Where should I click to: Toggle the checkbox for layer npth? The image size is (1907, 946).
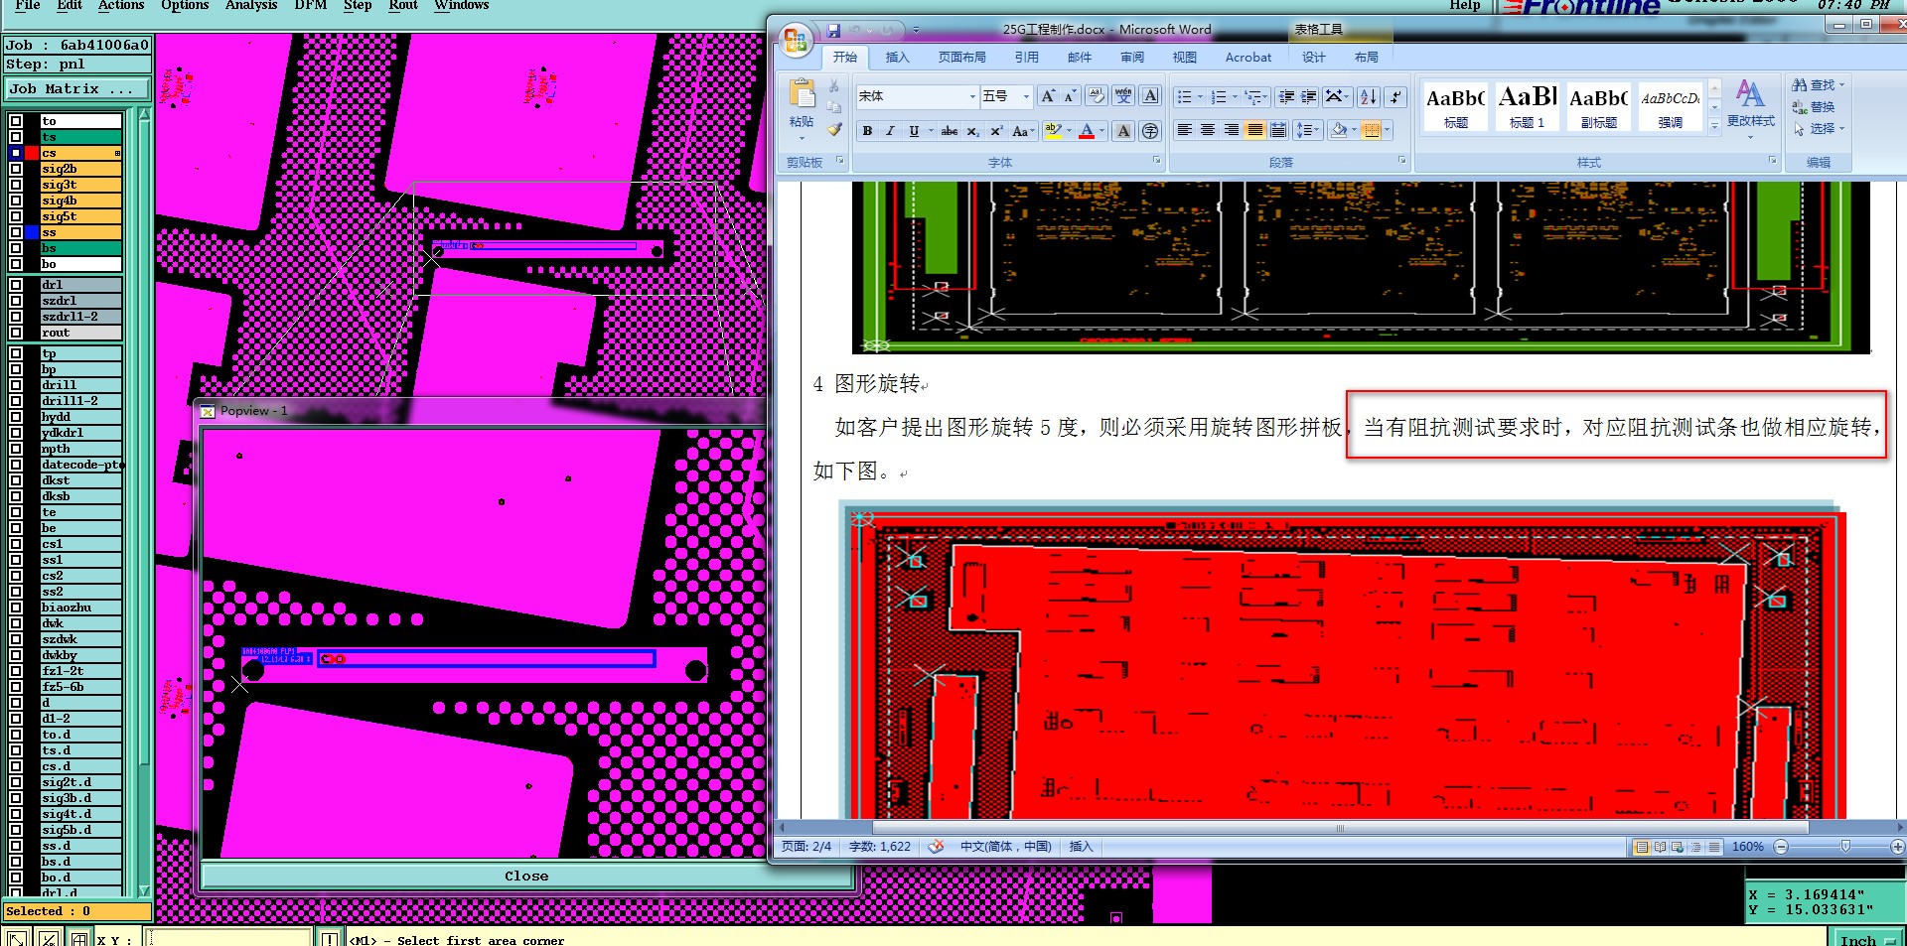[x=16, y=449]
